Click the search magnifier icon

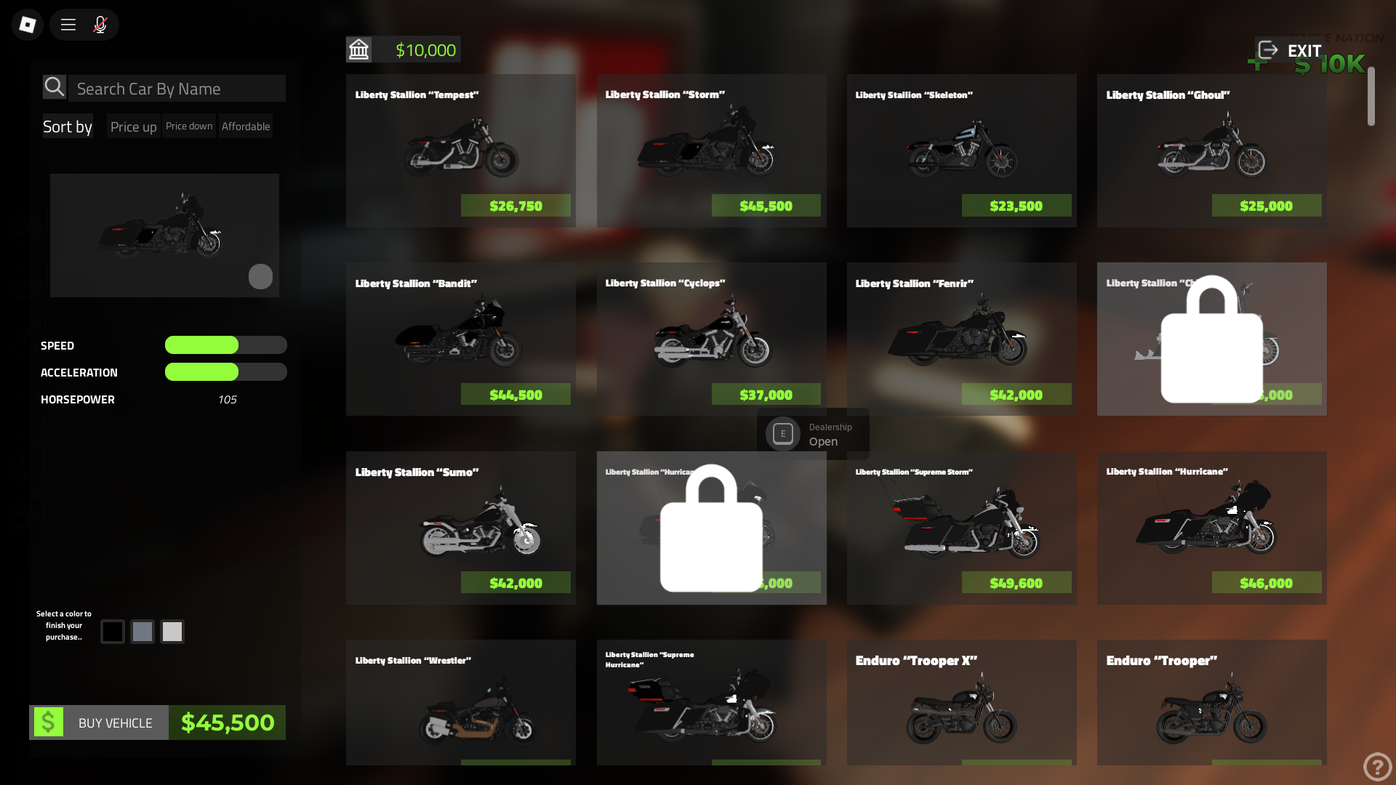[x=55, y=87]
